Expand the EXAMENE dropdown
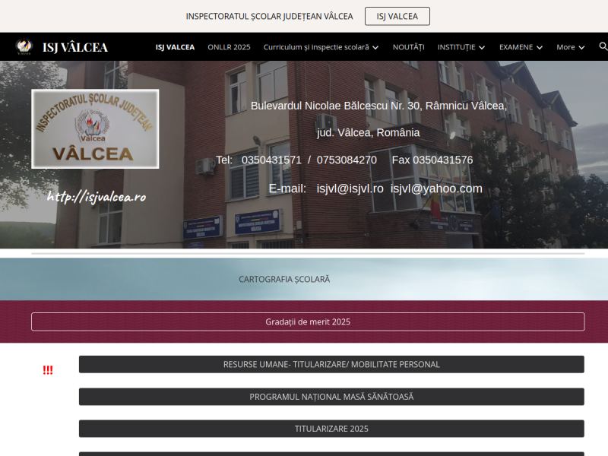The height and width of the screenshot is (456, 608). 521,46
